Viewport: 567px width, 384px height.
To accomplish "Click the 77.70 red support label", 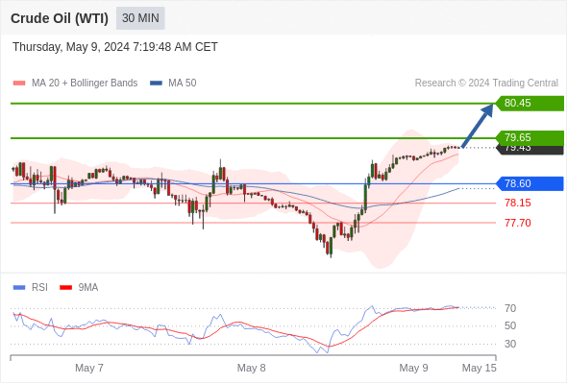I will pyautogui.click(x=518, y=223).
